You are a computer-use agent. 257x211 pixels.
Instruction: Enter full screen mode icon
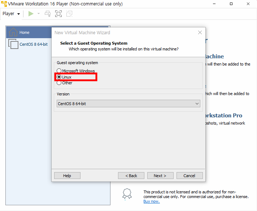58,14
